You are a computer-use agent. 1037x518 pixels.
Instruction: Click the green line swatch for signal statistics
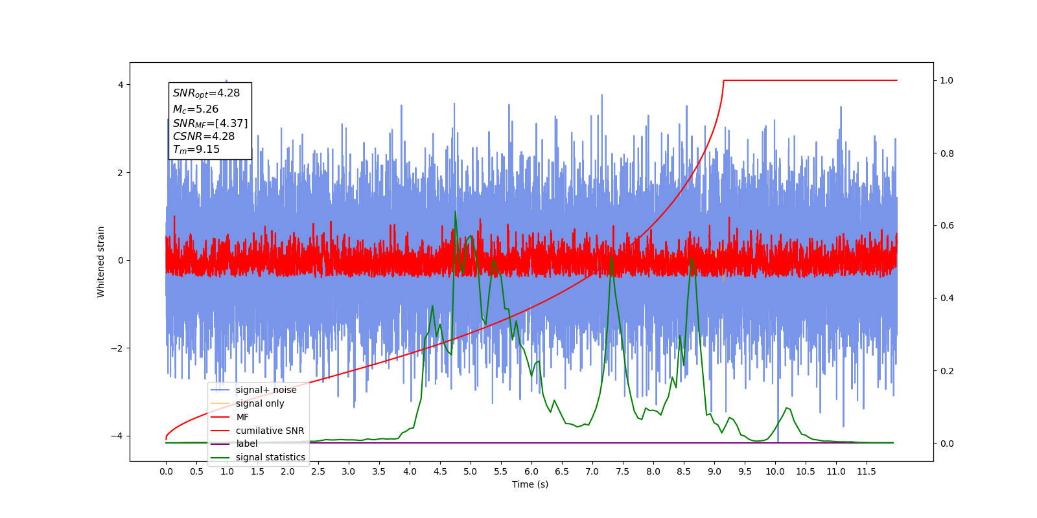220,457
